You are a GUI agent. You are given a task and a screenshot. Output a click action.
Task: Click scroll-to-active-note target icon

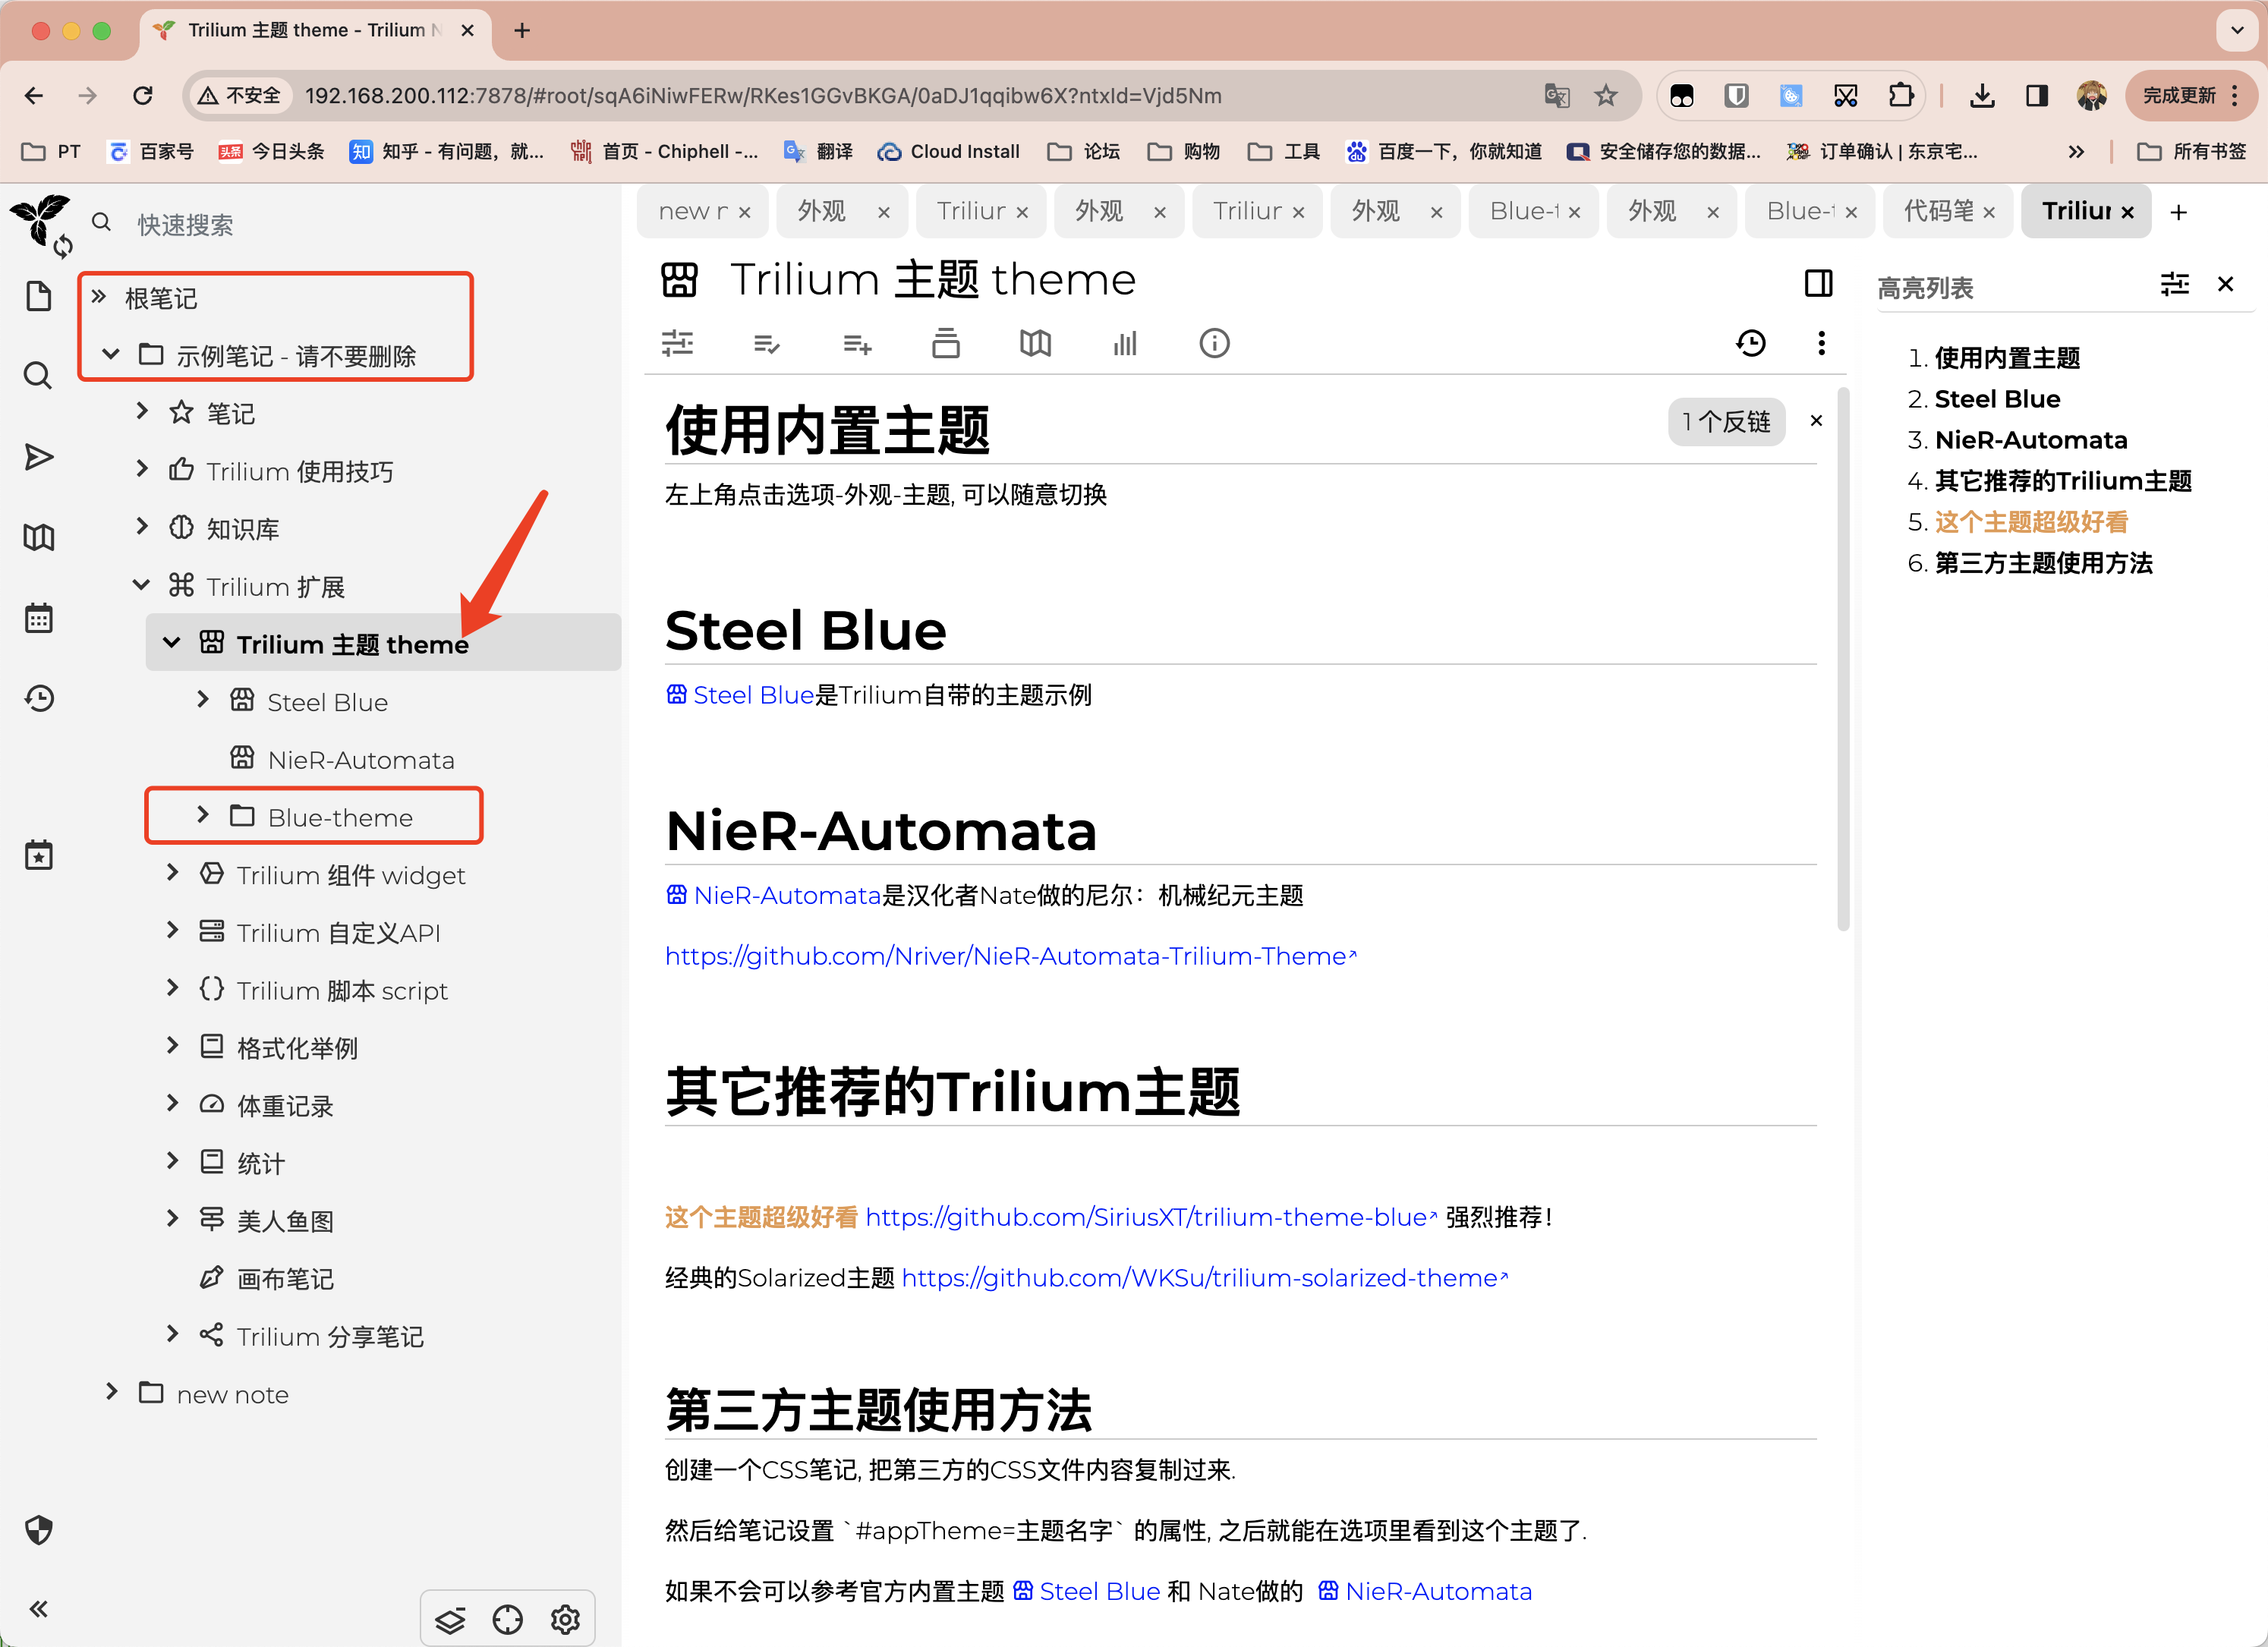point(508,1619)
